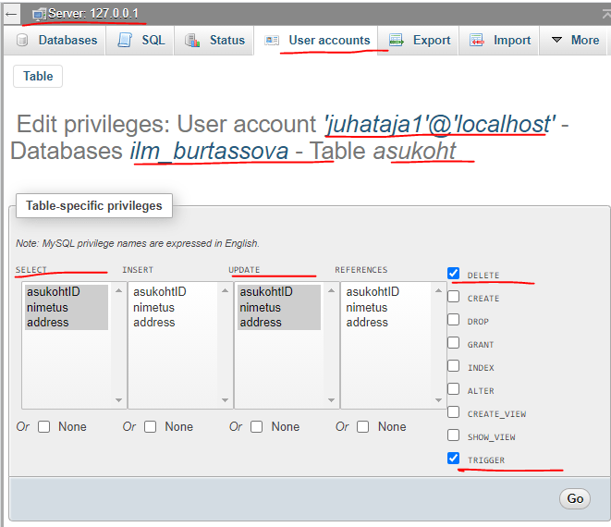Click the Import tab icon
Image resolution: width=611 pixels, height=527 pixels.
[x=477, y=41]
